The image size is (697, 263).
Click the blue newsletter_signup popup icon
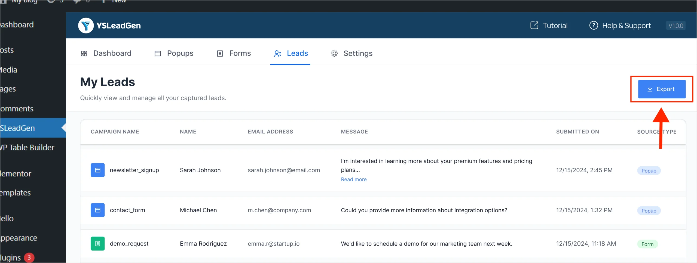click(97, 170)
